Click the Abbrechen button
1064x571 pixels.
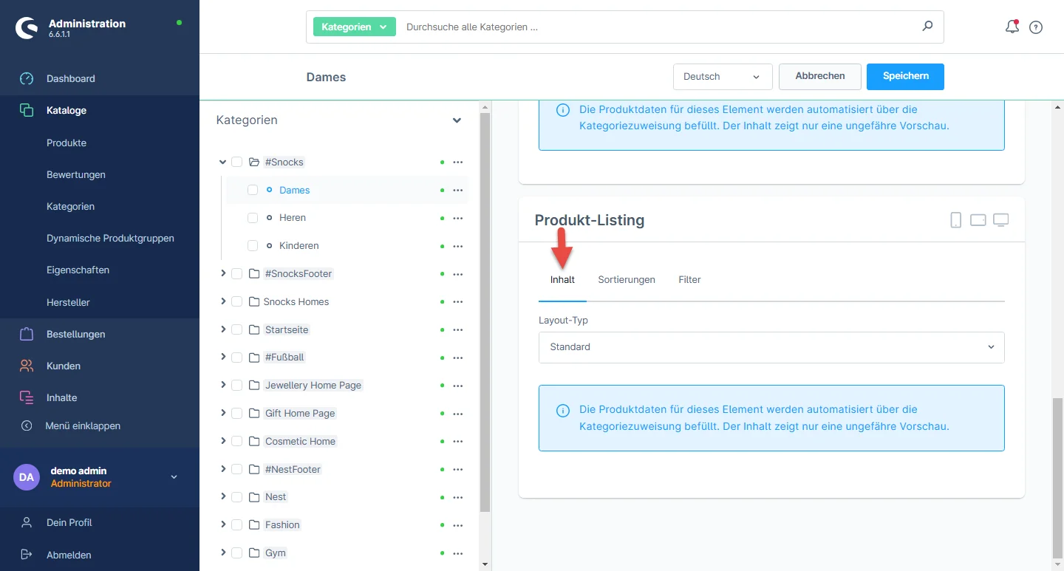pos(819,76)
